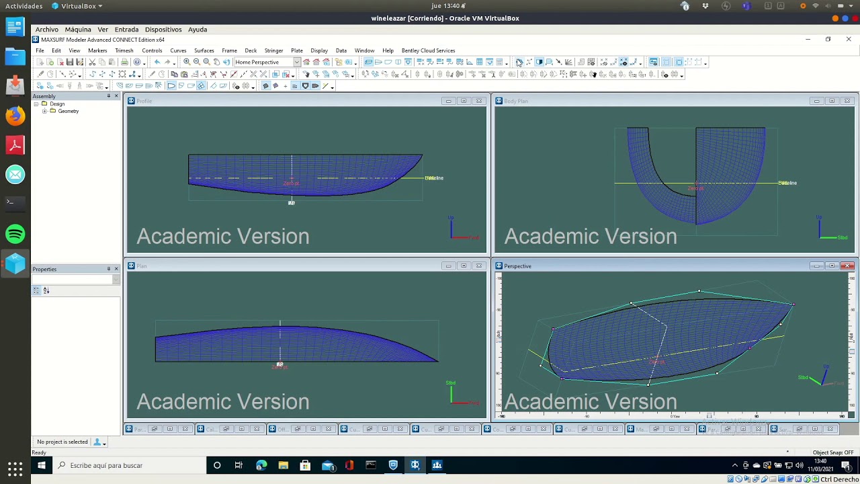The width and height of the screenshot is (860, 484).
Task: Click the Firefox icon in Ubuntu dock
Action: click(x=15, y=116)
